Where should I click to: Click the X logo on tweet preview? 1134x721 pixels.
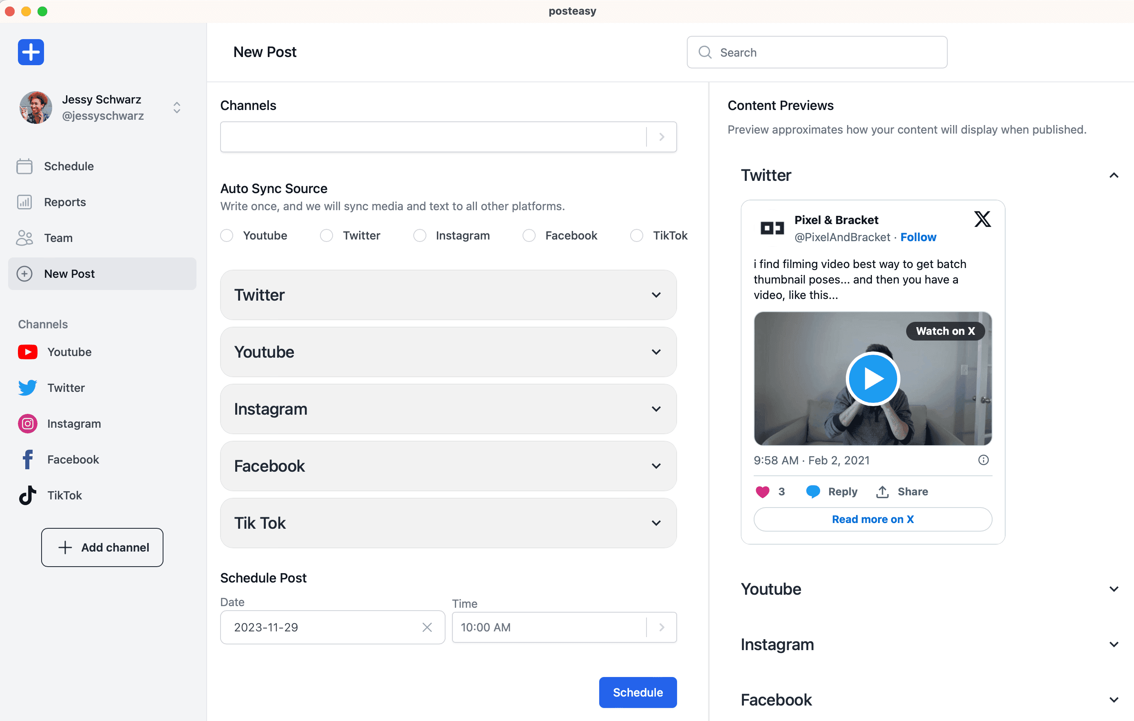click(x=982, y=219)
